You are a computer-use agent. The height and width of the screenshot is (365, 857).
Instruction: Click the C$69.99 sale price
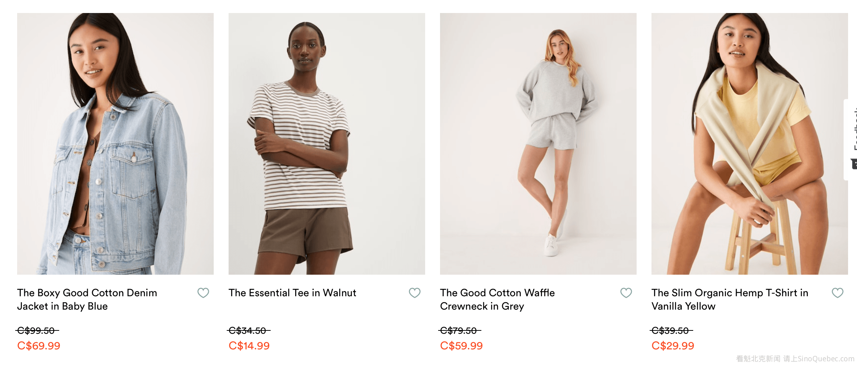click(39, 346)
